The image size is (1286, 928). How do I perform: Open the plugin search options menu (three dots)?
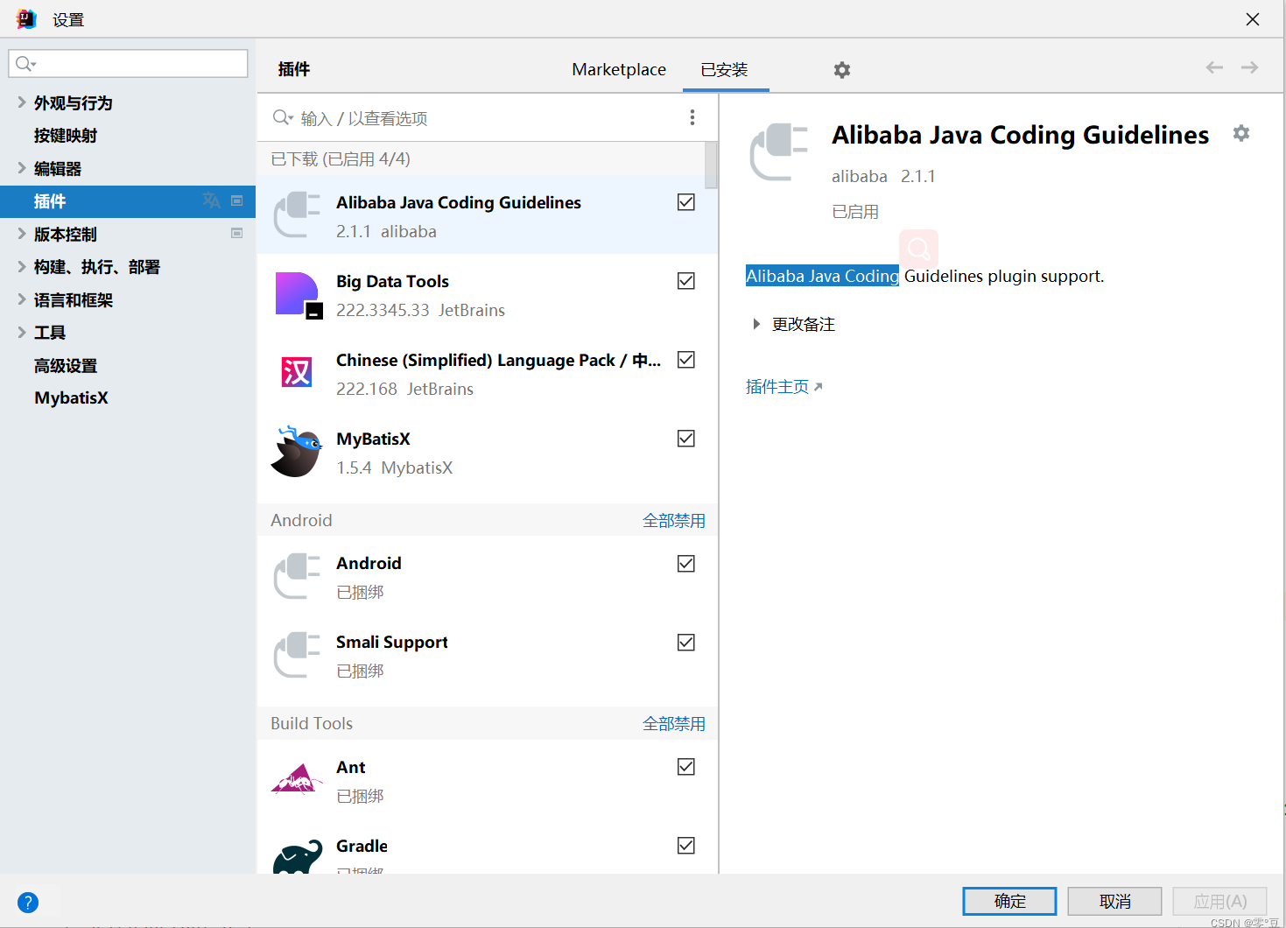(692, 117)
